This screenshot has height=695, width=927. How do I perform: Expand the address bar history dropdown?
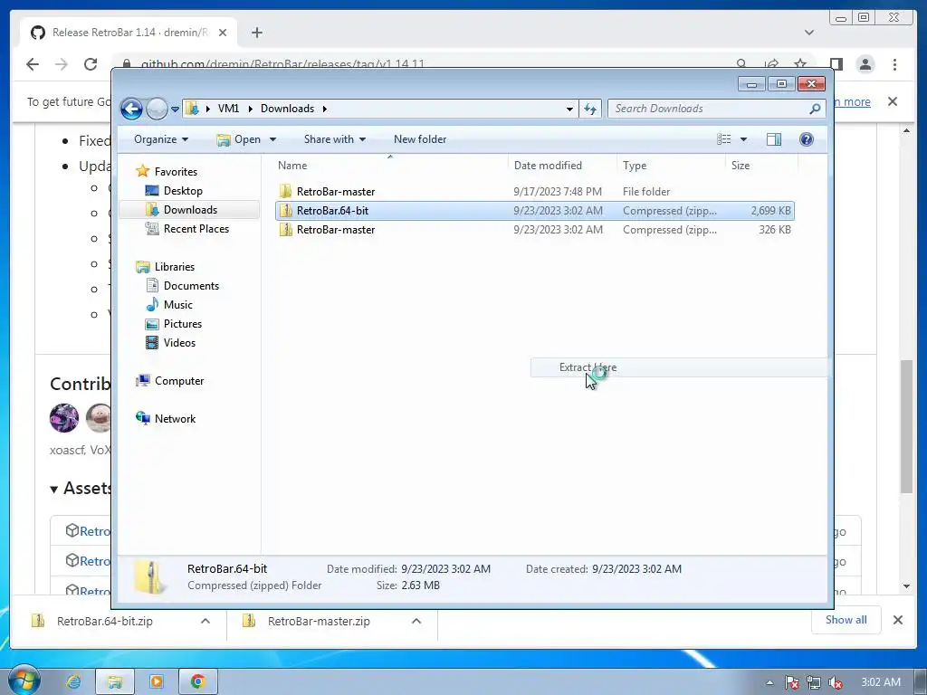tap(569, 109)
